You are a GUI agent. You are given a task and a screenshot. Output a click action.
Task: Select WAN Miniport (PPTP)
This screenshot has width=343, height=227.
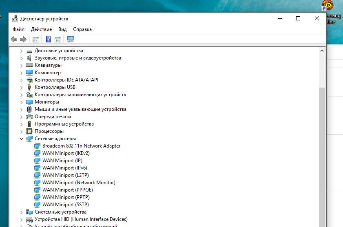[66, 197]
